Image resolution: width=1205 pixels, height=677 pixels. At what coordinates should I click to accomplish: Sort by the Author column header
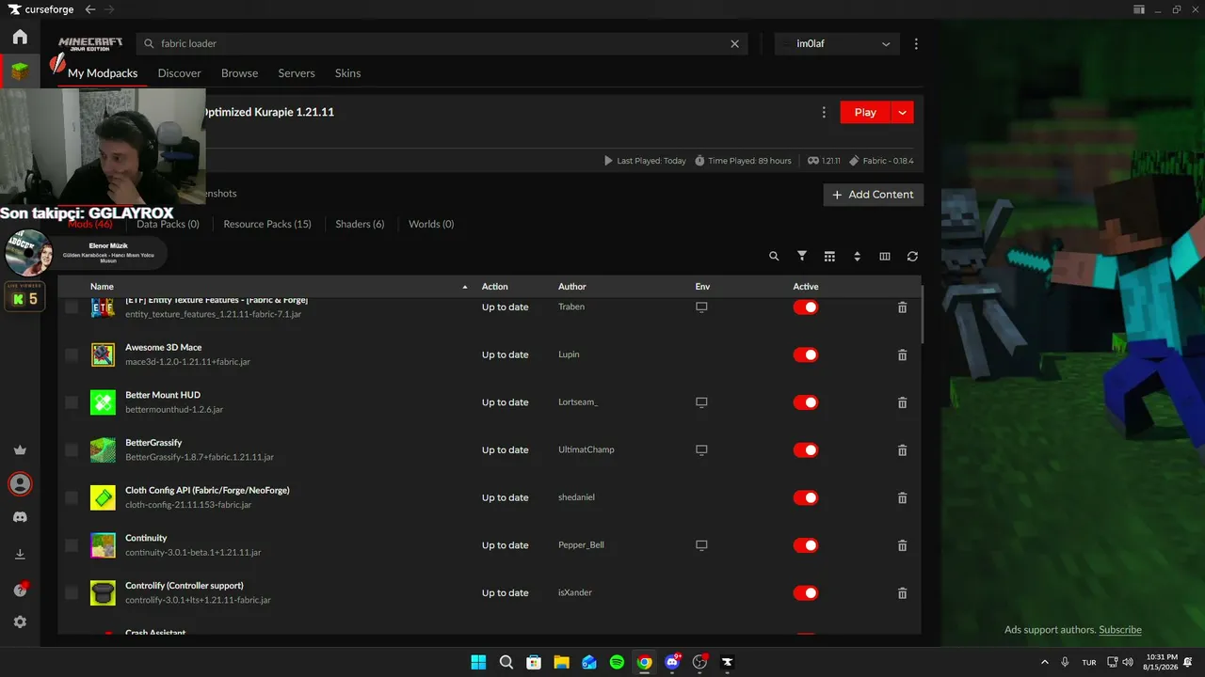pos(572,287)
